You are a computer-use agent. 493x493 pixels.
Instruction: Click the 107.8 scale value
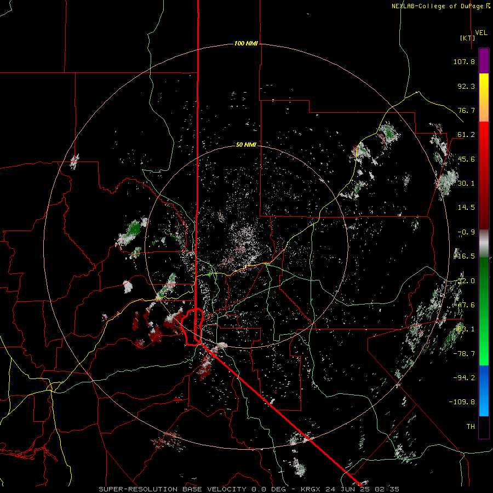click(464, 61)
